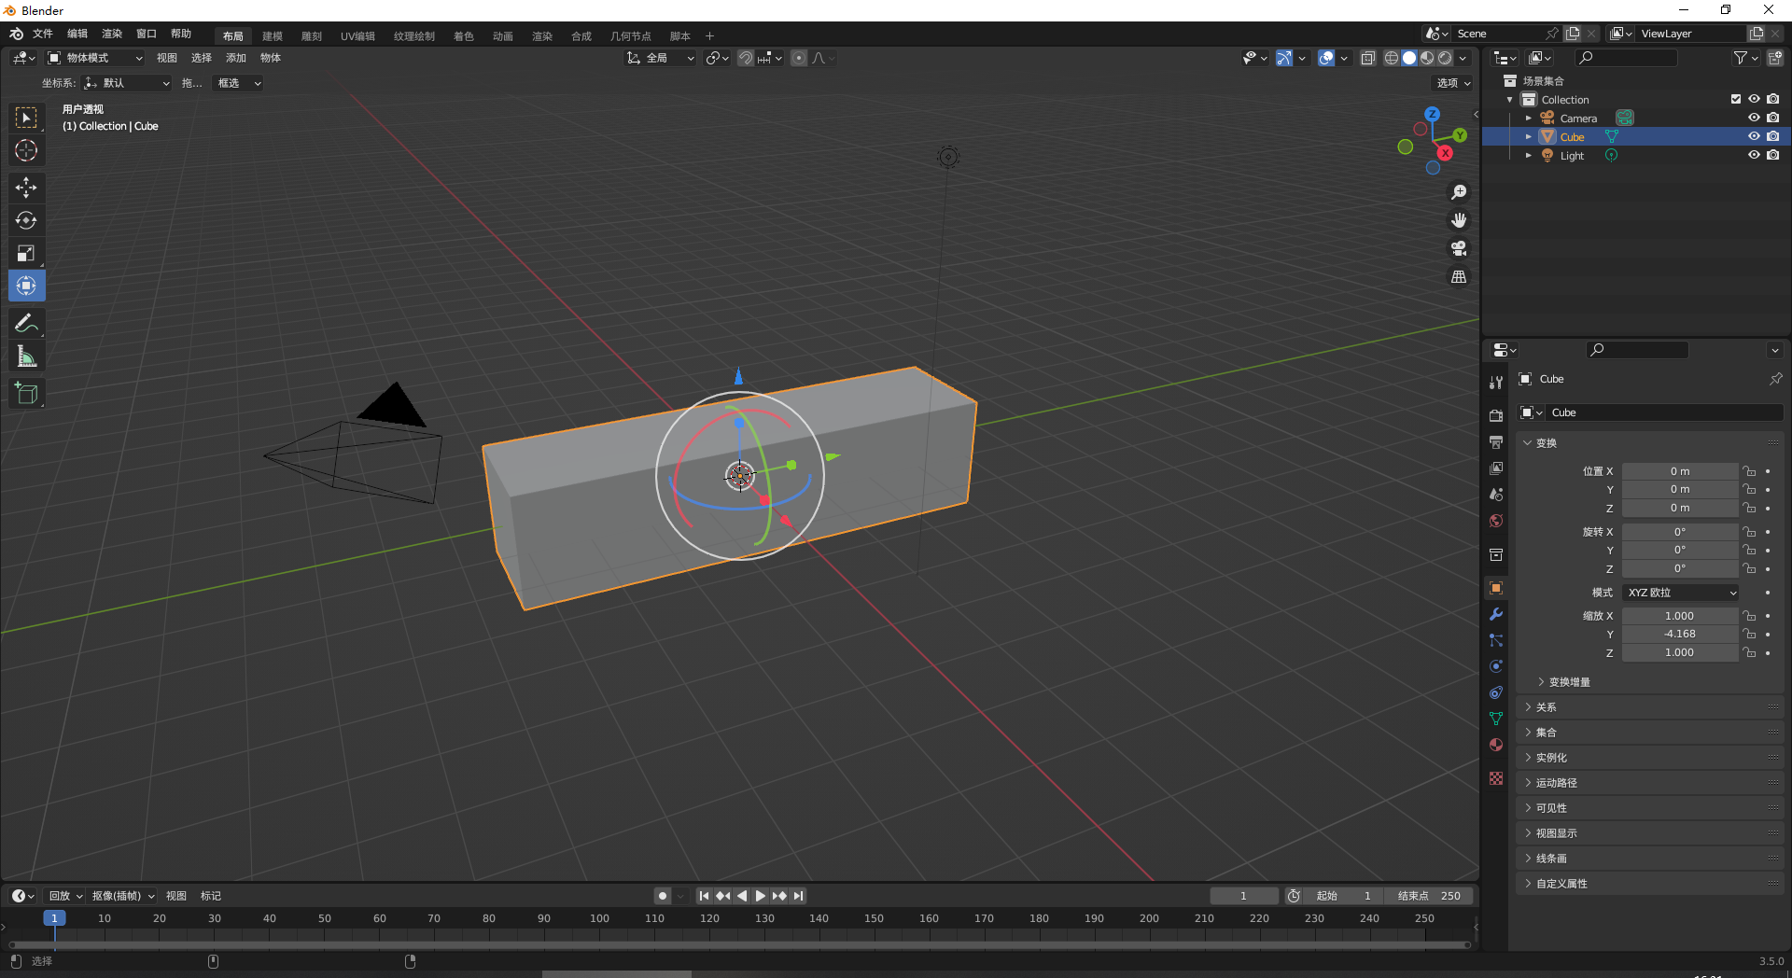1792x978 pixels.
Task: Open the Object Data mesh properties tab
Action: pos(1496,719)
